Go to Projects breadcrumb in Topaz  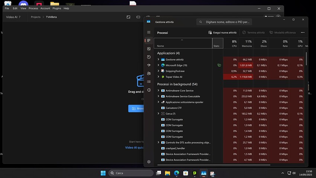coord(36,17)
